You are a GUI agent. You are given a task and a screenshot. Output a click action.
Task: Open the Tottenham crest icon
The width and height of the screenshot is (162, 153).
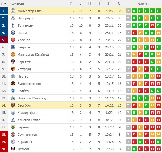pos(13,25)
